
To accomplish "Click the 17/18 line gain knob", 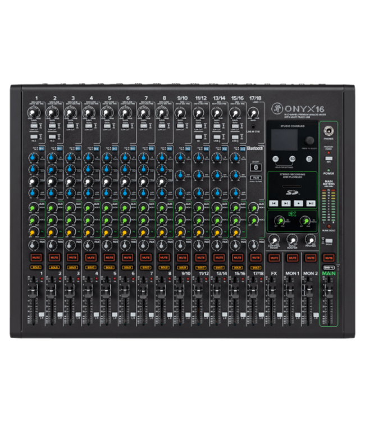I will [253, 112].
